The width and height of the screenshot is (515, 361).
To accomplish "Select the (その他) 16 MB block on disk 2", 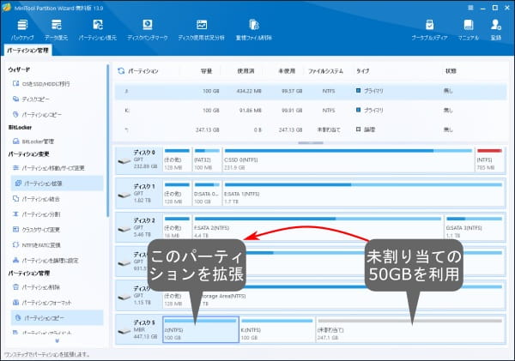I will click(x=177, y=228).
